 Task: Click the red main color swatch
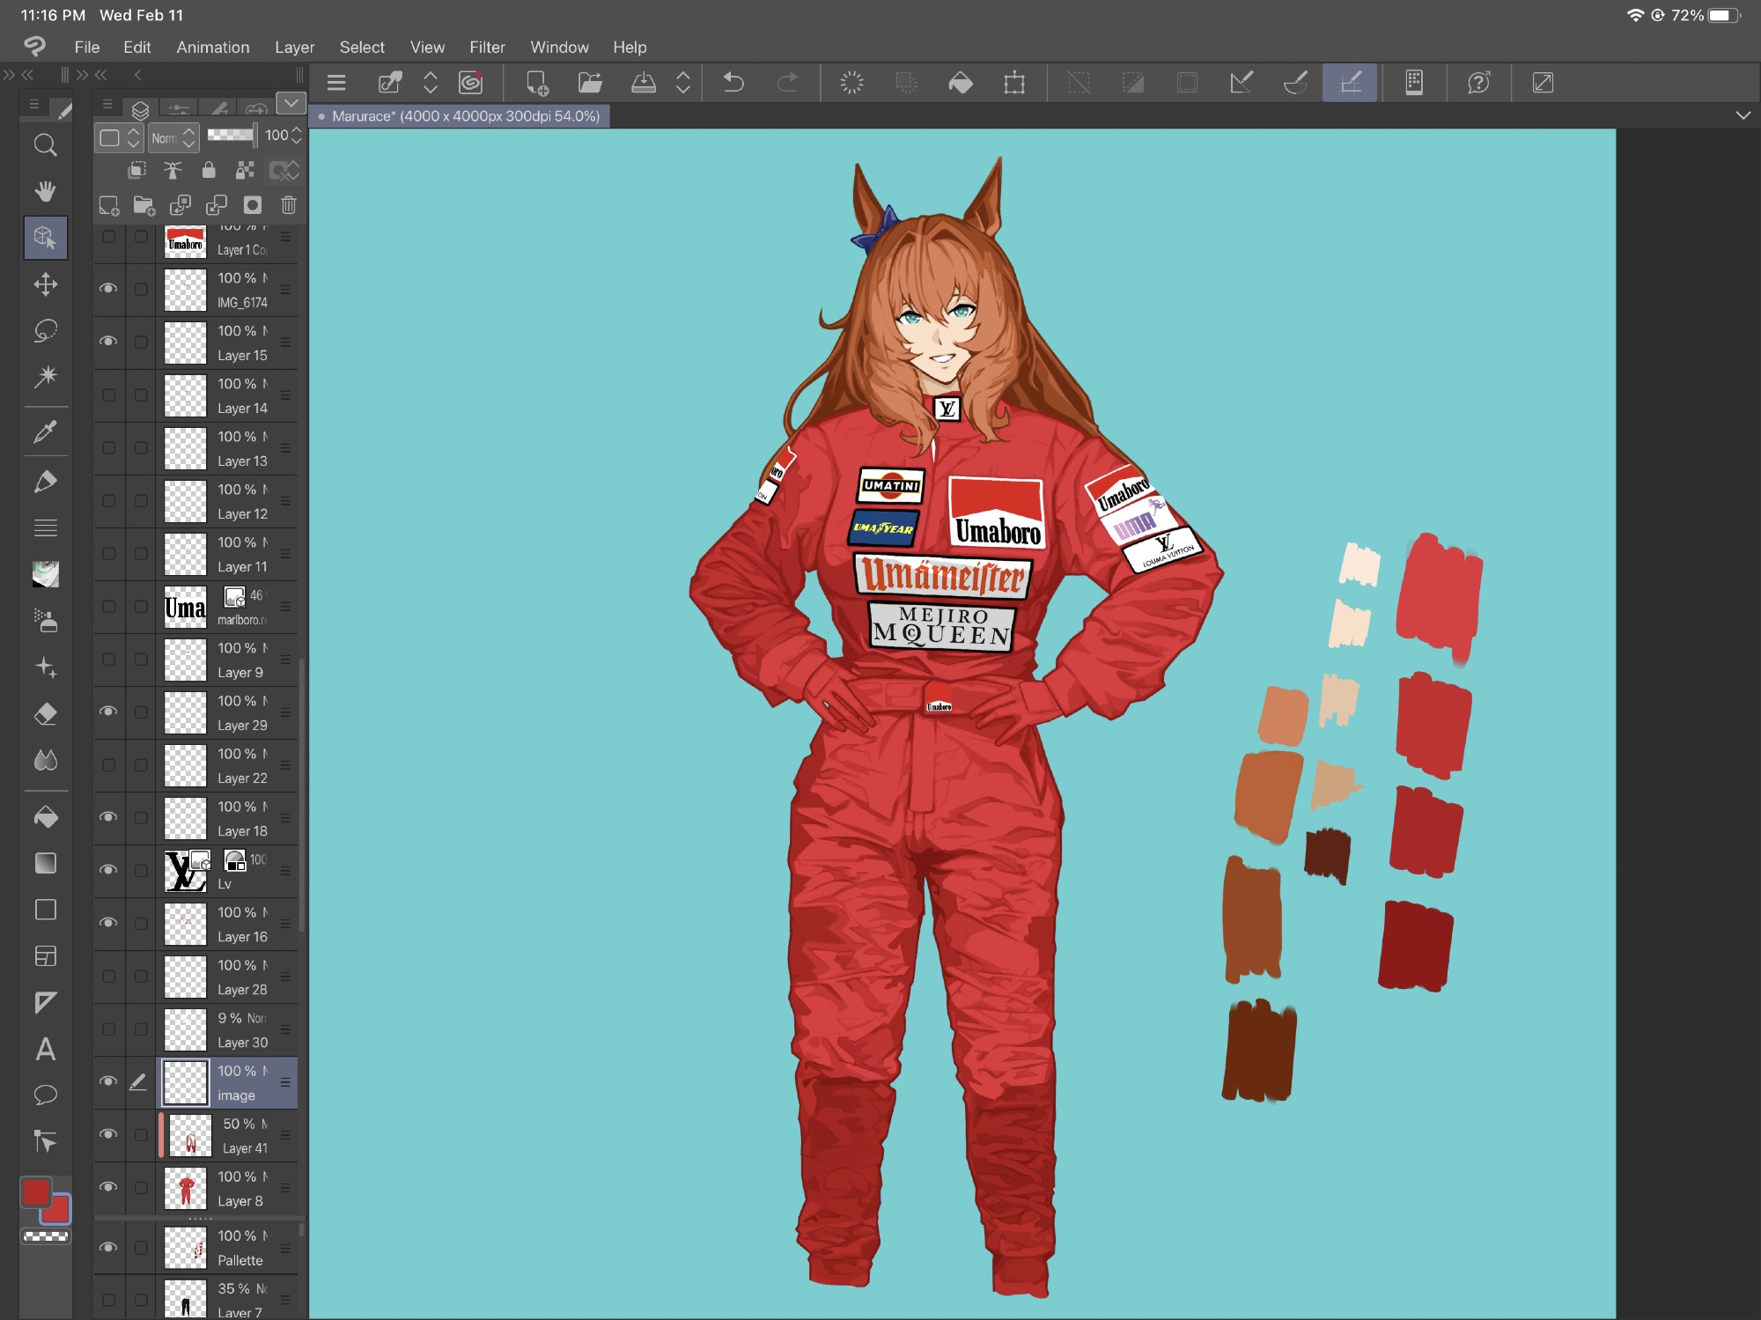click(x=36, y=1192)
